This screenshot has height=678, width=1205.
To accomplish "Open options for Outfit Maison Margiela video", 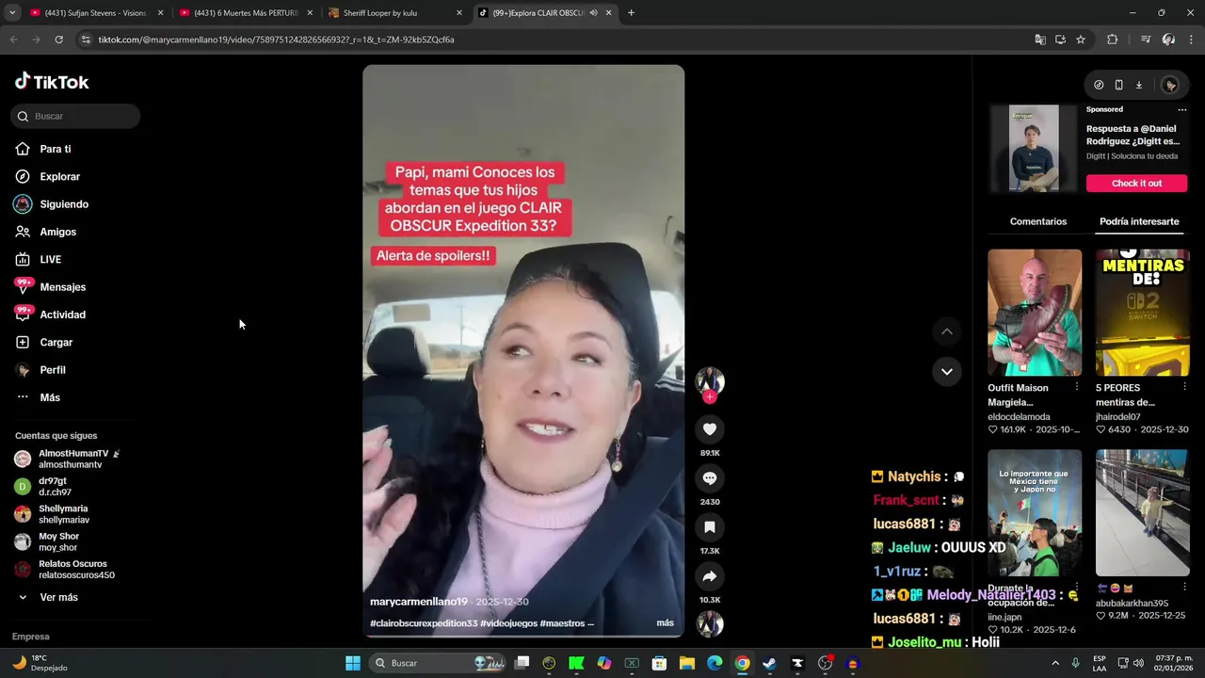I will point(1077,387).
